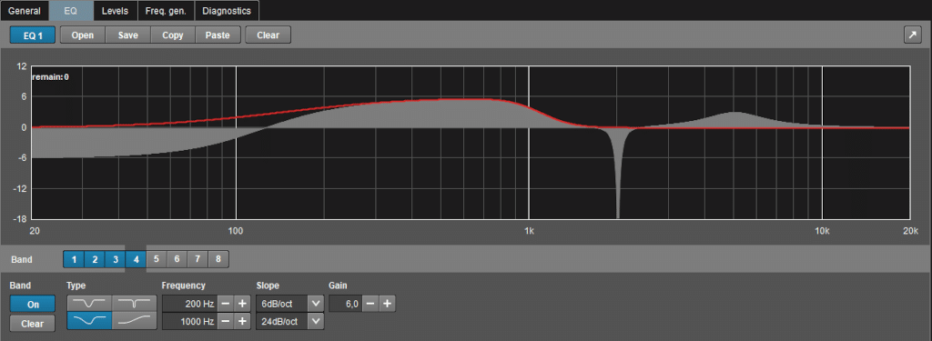Open the Levels tab
932x341 pixels.
pyautogui.click(x=116, y=11)
